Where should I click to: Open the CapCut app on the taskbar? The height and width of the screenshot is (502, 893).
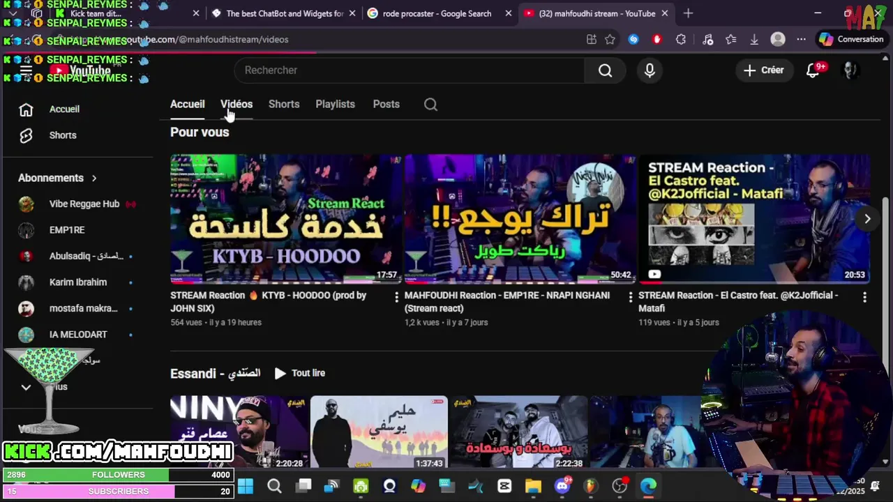point(504,486)
